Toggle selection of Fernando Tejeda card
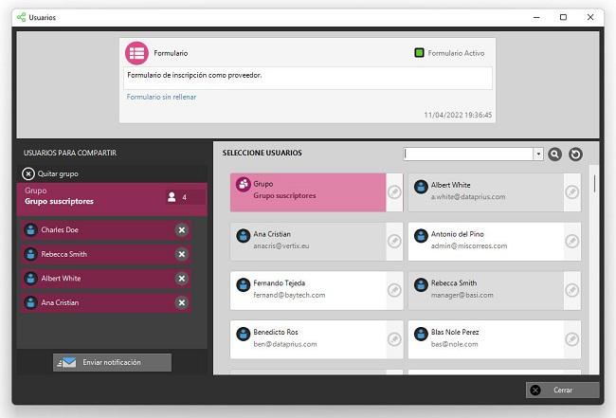Screen dimensions: 616x418 [308, 289]
